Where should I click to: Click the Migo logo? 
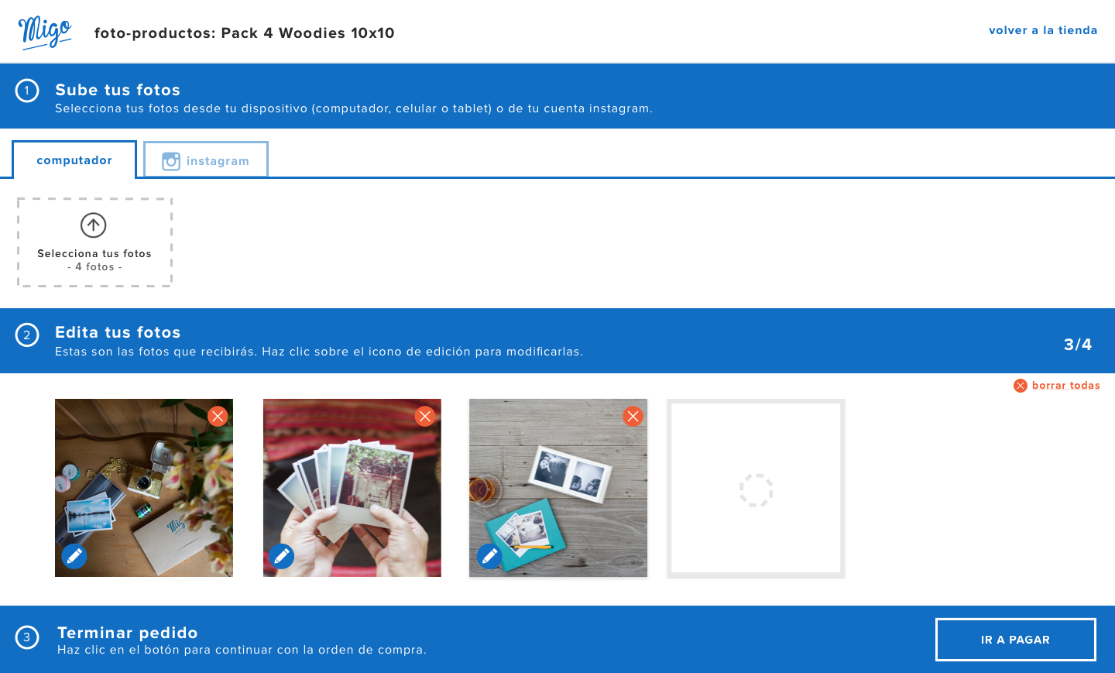tap(45, 32)
